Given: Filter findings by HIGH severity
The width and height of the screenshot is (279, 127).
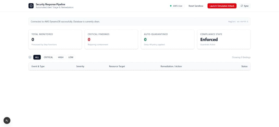Looking at the screenshot, I should tap(61, 57).
